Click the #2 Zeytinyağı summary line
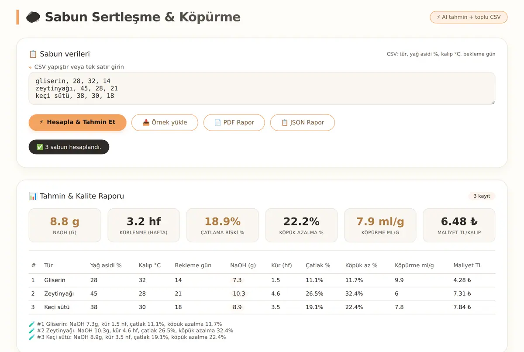This screenshot has width=524, height=352. (131, 331)
